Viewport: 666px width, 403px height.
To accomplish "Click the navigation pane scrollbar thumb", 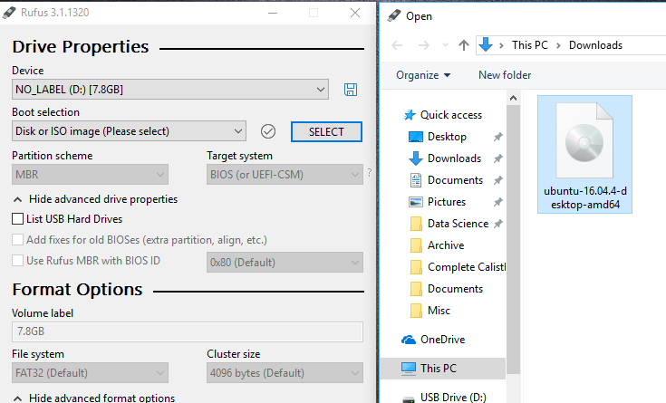I will coord(513,240).
